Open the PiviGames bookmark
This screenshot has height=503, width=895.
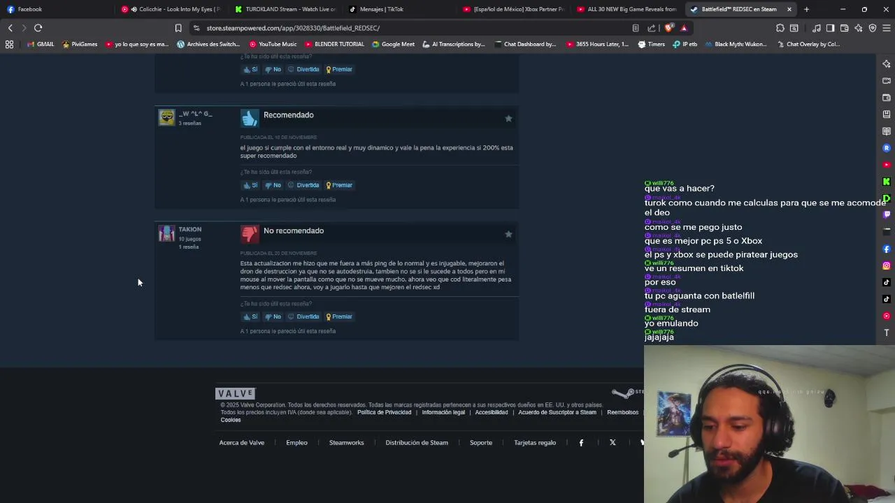(x=80, y=44)
